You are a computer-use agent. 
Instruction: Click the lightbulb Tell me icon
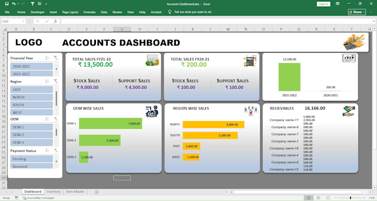click(170, 12)
